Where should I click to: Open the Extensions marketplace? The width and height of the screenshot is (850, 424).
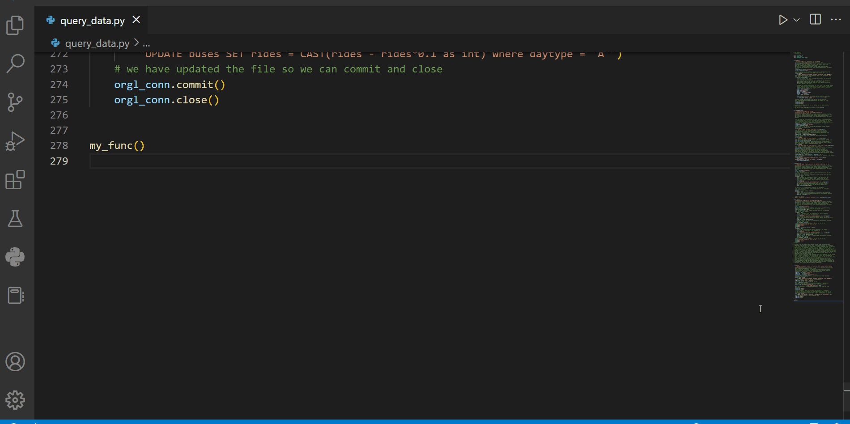[x=16, y=180]
